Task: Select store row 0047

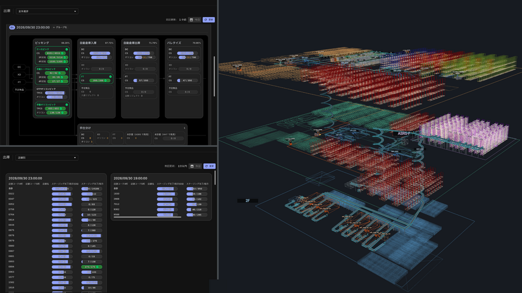Action: [56, 199]
